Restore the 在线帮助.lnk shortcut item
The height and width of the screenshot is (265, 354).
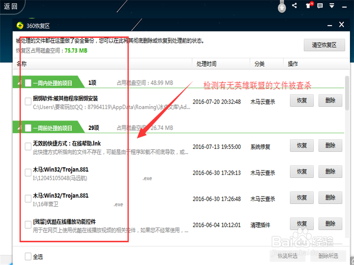point(302,146)
